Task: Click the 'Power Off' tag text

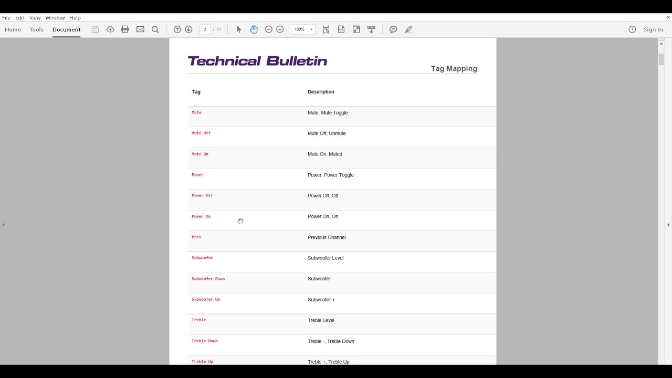Action: pyautogui.click(x=202, y=195)
